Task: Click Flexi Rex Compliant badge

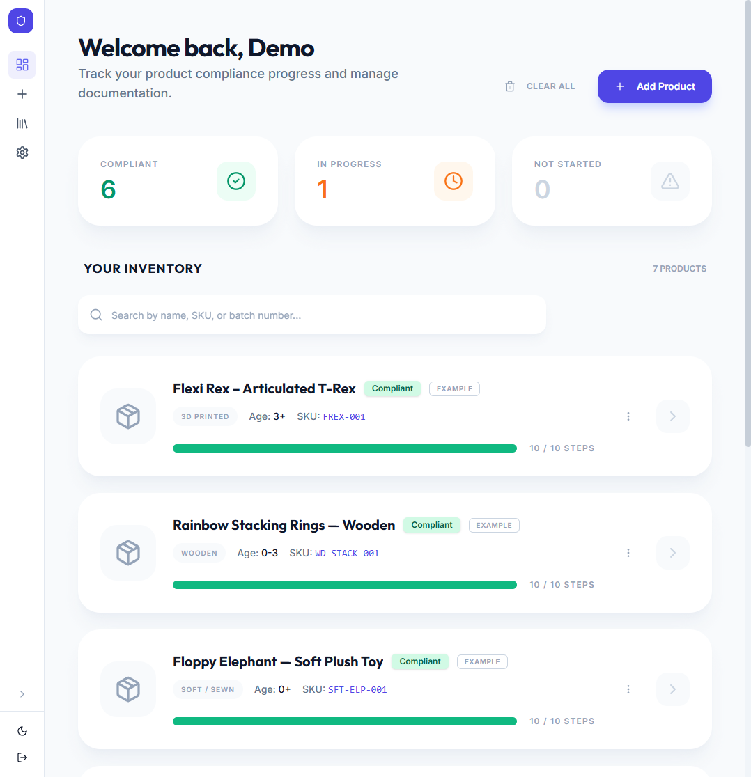Action: coord(392,388)
